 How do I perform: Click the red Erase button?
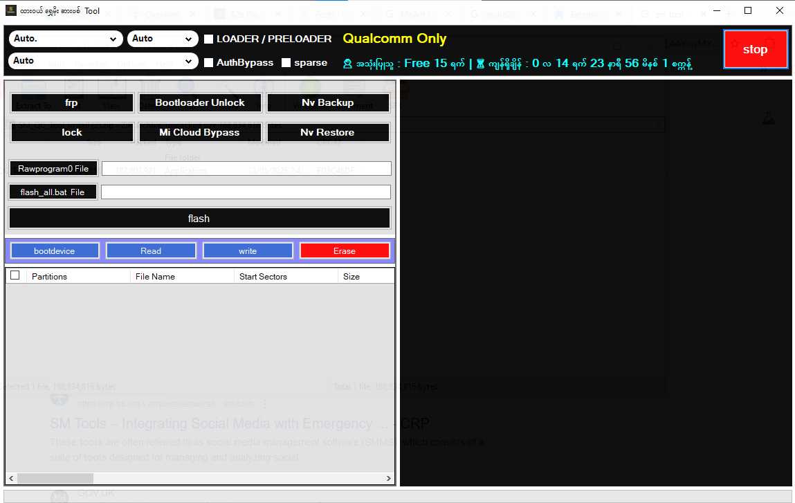tap(345, 250)
